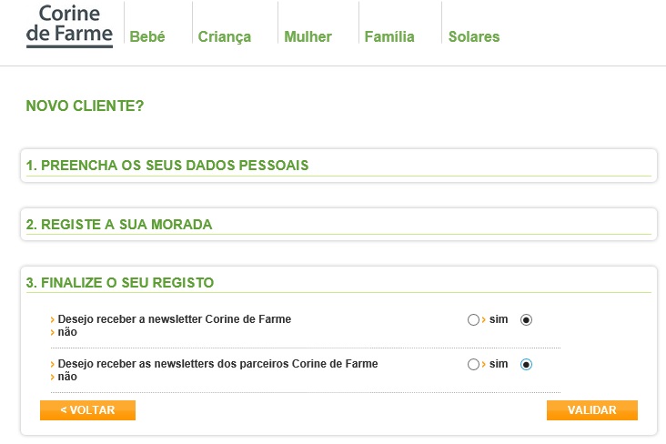Open the Família category

(389, 37)
